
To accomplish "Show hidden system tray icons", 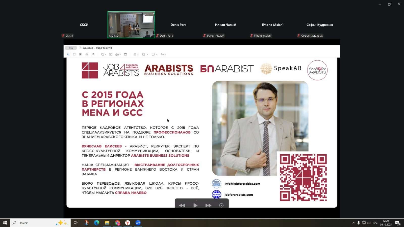I will 353,223.
